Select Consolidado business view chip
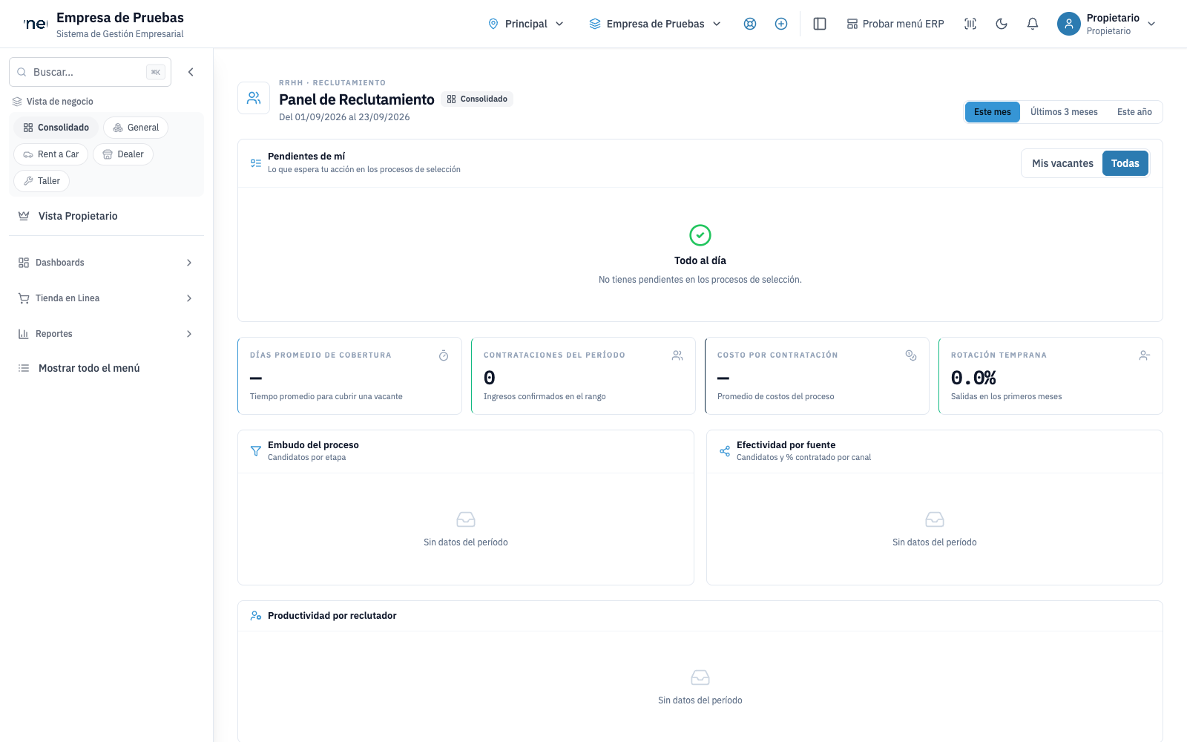Viewport: 1187px width, 742px height. point(56,128)
